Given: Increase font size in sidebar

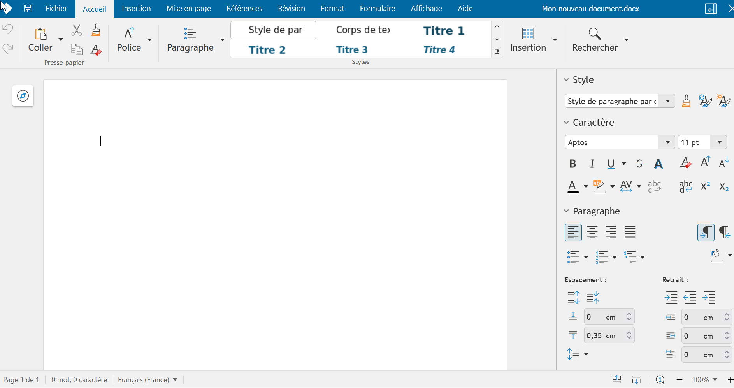Looking at the screenshot, I should click(705, 162).
